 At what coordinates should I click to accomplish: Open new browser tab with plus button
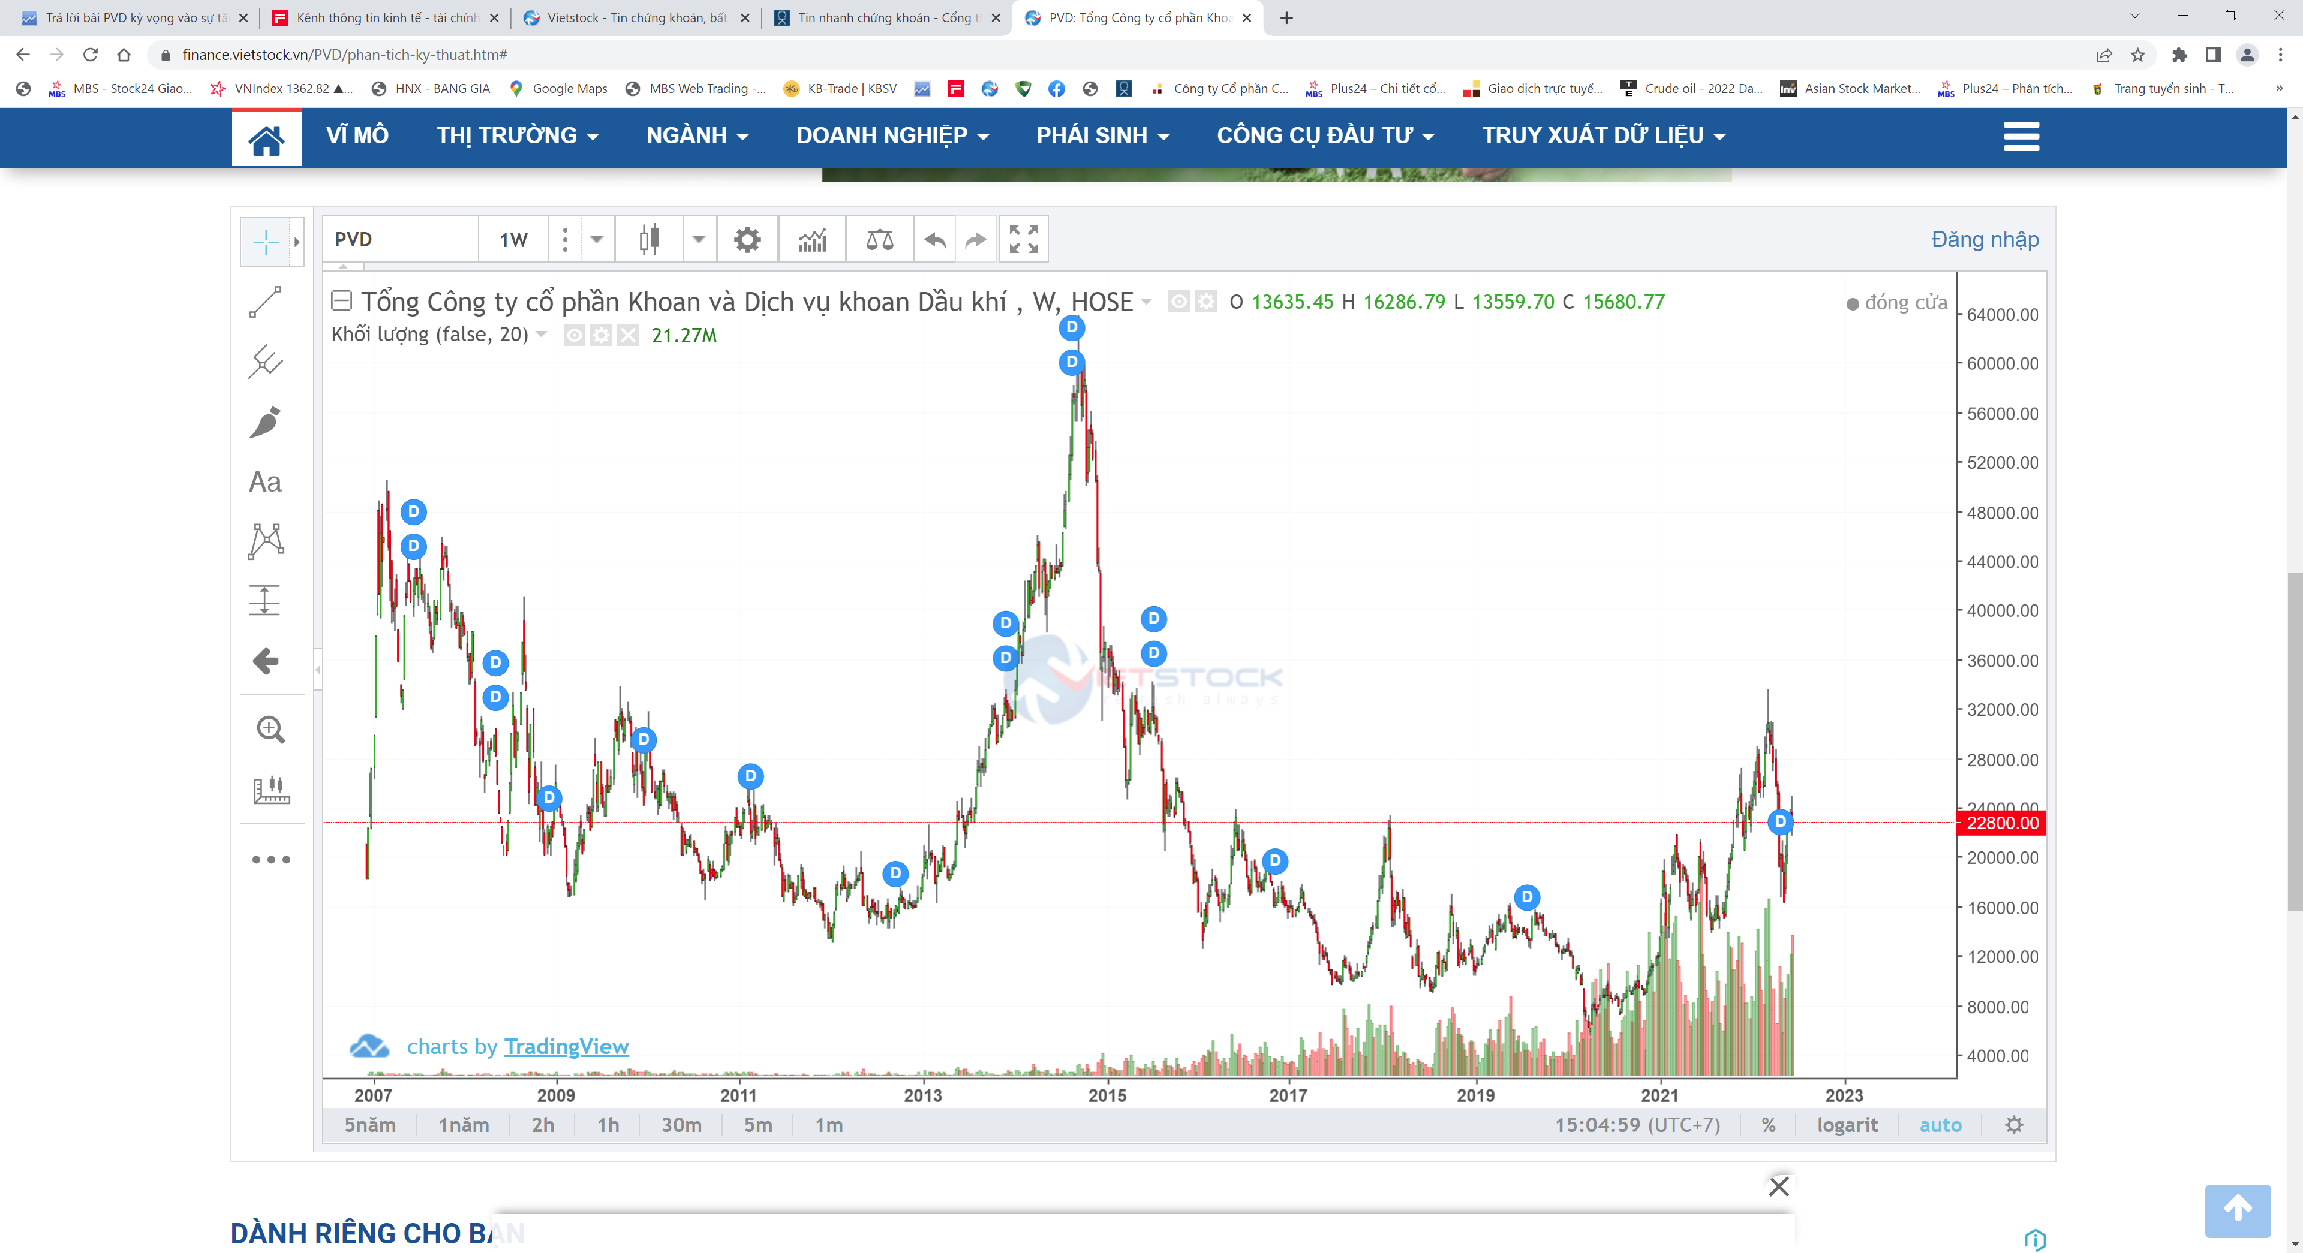click(x=1286, y=18)
